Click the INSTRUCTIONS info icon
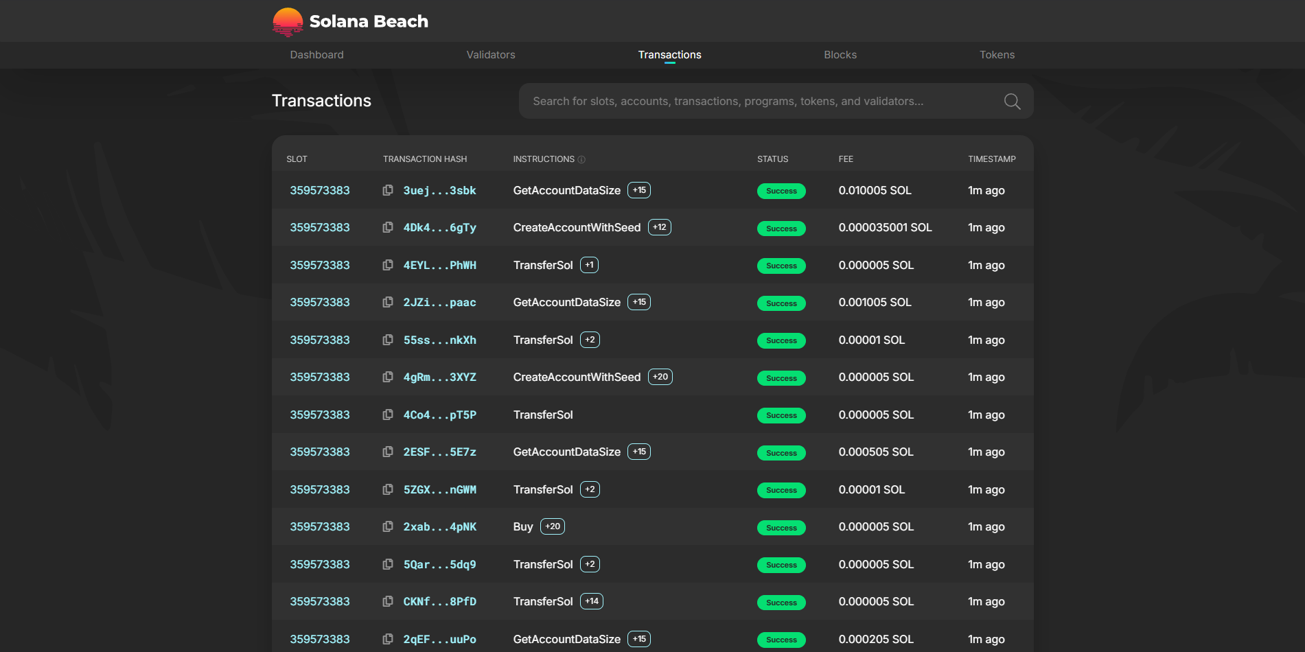 click(581, 159)
